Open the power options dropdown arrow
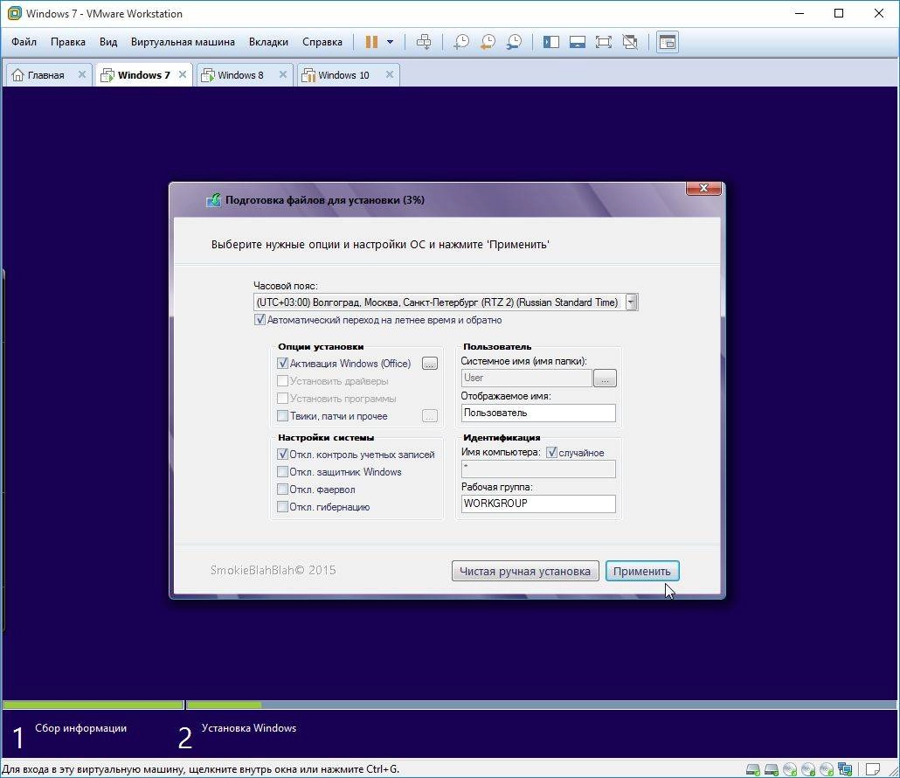 pyautogui.click(x=391, y=42)
